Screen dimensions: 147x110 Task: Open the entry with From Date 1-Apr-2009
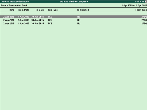point(24,23)
